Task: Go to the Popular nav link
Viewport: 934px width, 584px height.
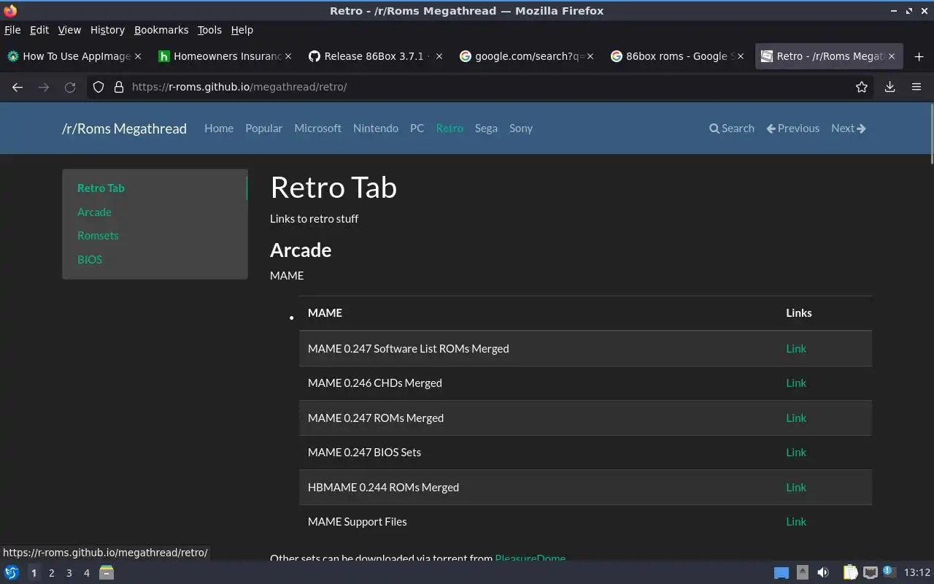Action: pos(263,128)
